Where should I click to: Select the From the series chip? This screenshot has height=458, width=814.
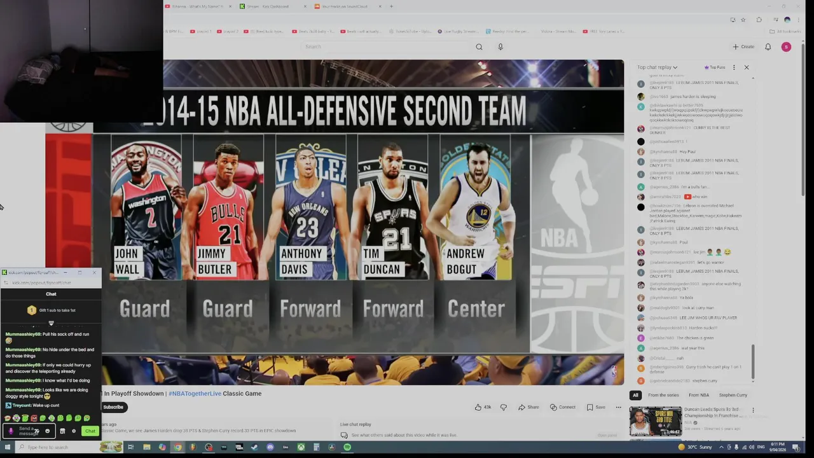coord(663,395)
